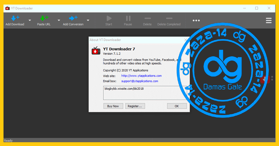
Task: Click the 'YT Downloader 7' heading
Action: click(x=119, y=49)
